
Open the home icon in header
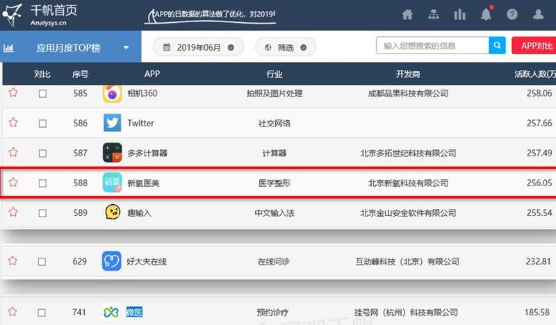407,15
